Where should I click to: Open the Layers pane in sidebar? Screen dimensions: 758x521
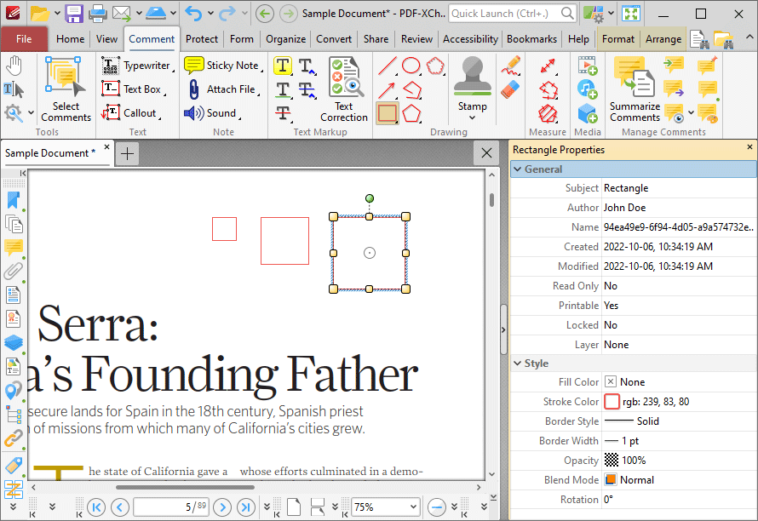[x=13, y=343]
